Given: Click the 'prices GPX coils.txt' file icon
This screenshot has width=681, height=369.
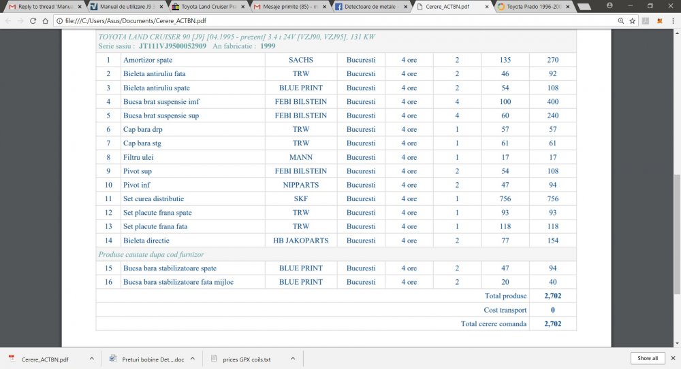Looking at the screenshot, I should 214,359.
